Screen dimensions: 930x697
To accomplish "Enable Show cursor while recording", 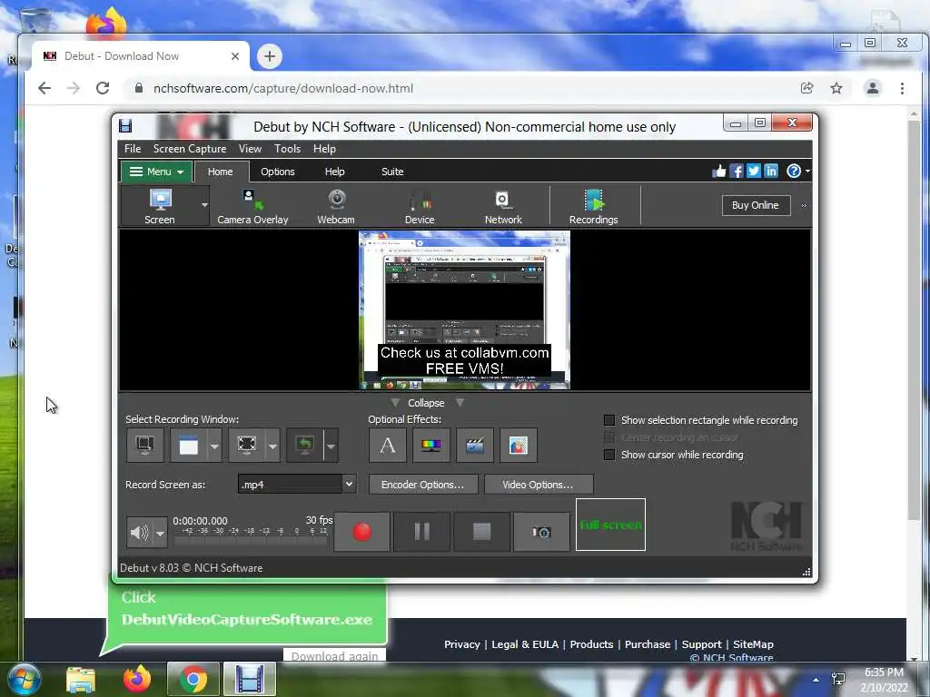I will tap(609, 455).
